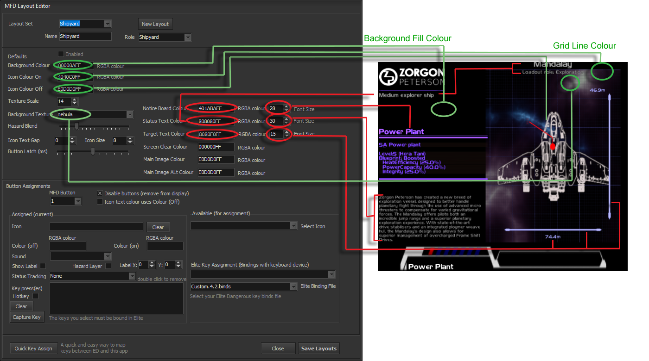This screenshot has width=649, height=361.
Task: Open the Layout Set dropdown
Action: click(x=108, y=24)
